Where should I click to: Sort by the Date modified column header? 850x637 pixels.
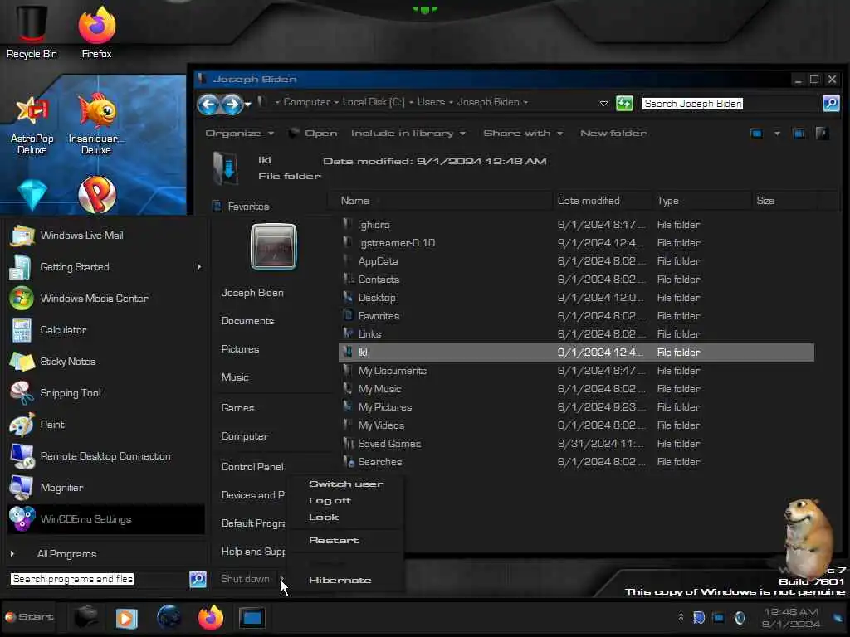click(603, 201)
